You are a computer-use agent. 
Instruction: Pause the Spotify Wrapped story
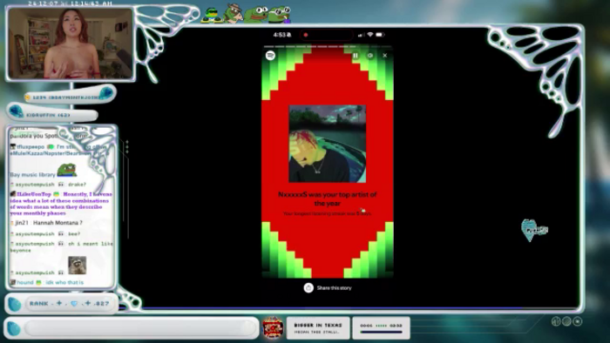[356, 56]
